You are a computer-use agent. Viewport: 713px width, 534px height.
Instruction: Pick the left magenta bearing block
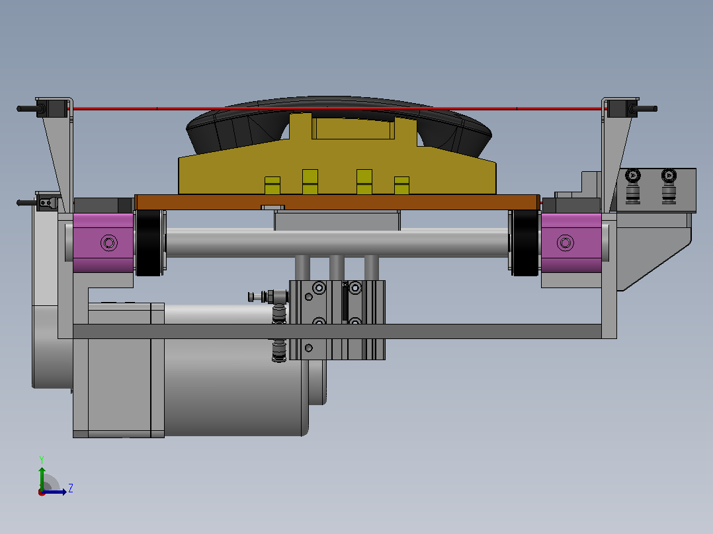pos(103,243)
